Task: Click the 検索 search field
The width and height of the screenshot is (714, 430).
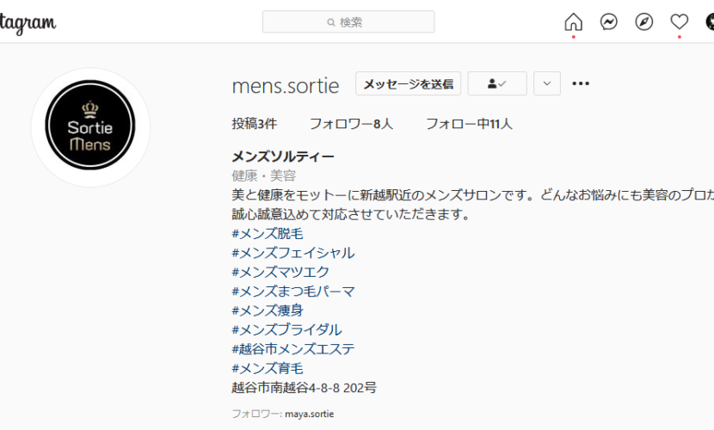Action: pyautogui.click(x=348, y=21)
